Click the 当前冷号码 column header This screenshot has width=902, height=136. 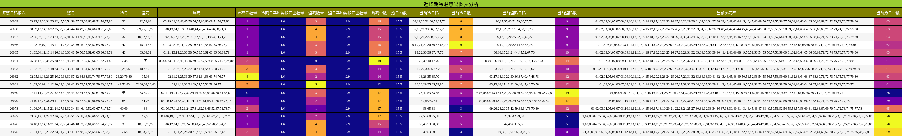pos(429,13)
